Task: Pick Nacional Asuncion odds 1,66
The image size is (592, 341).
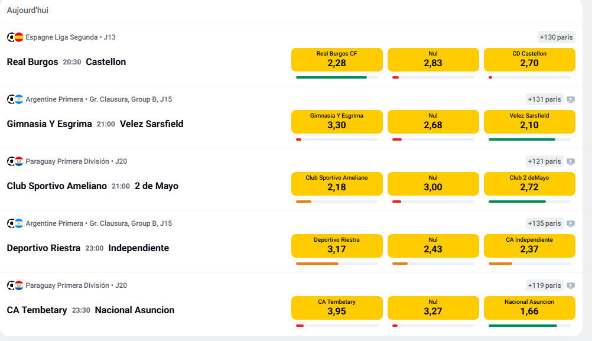Action: (x=529, y=307)
